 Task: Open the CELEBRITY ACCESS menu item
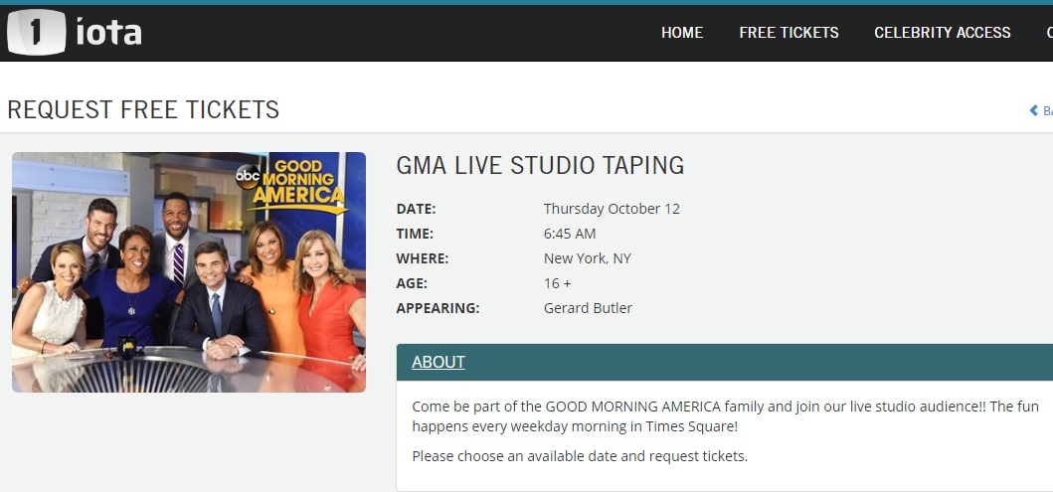942,33
